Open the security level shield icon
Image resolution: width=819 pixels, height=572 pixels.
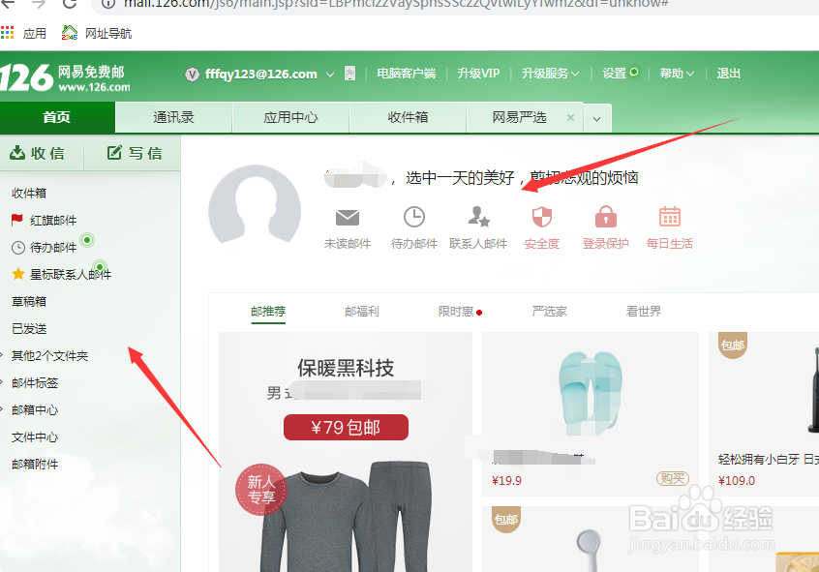(542, 216)
